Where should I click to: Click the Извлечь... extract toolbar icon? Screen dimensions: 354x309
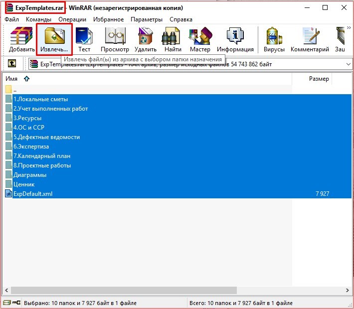pyautogui.click(x=54, y=39)
